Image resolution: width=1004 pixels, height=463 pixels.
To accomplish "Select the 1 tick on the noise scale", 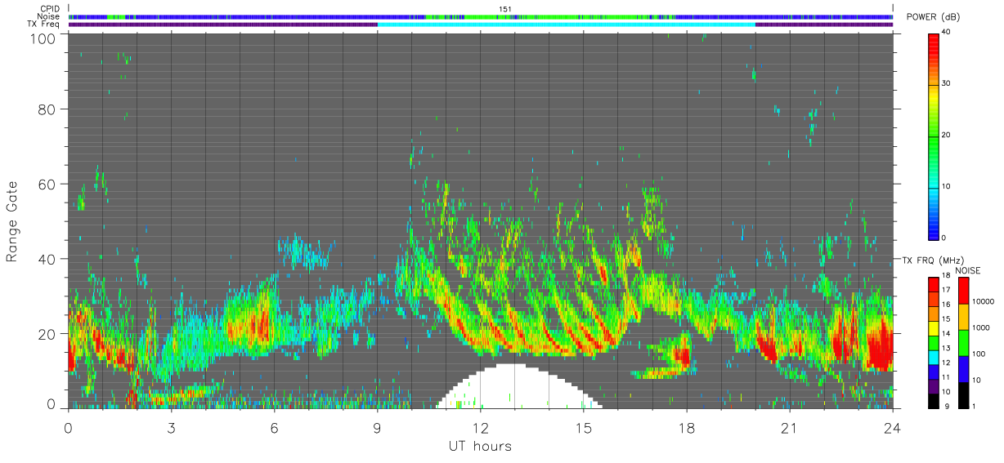I will (x=975, y=406).
